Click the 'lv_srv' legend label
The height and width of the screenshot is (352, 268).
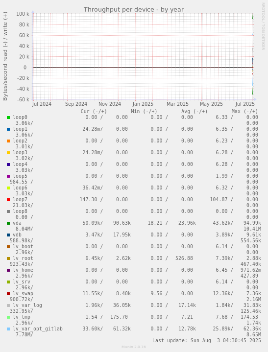click(22, 282)
